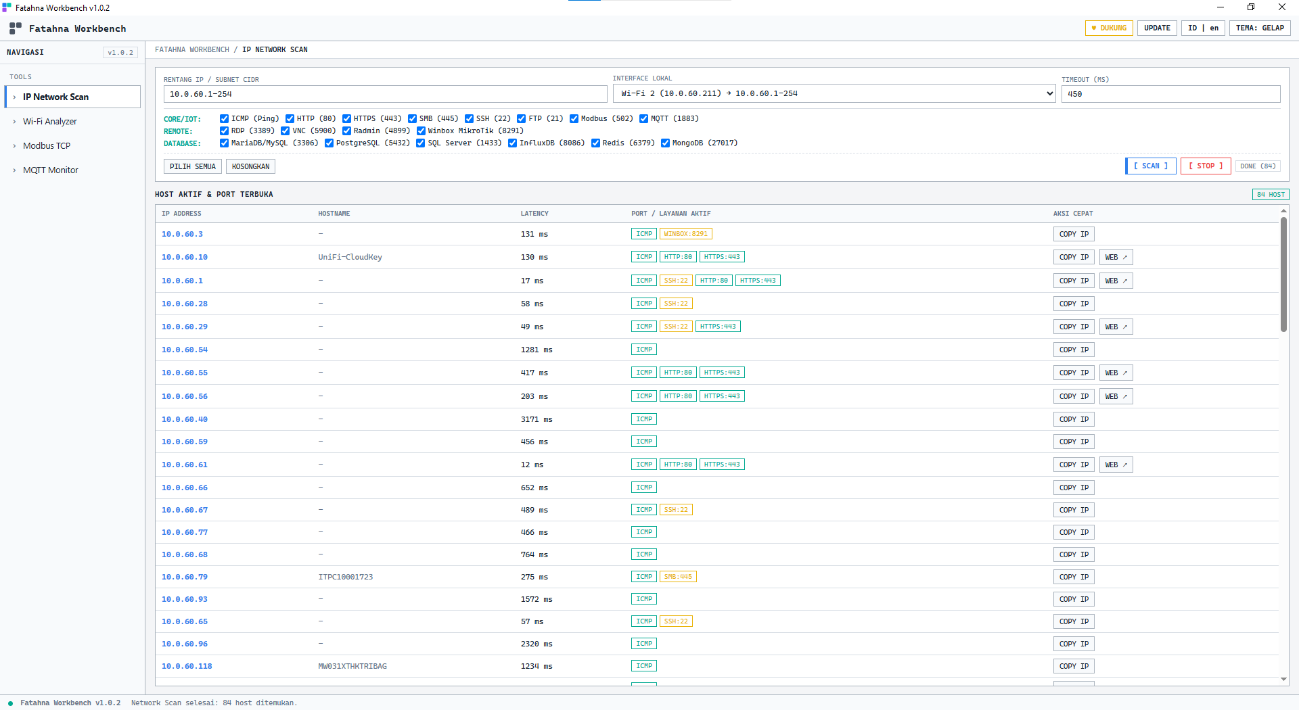This screenshot has height=710, width=1299.
Task: Click the STOP button
Action: [x=1206, y=166]
